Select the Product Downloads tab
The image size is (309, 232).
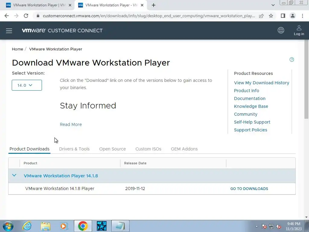click(x=30, y=149)
